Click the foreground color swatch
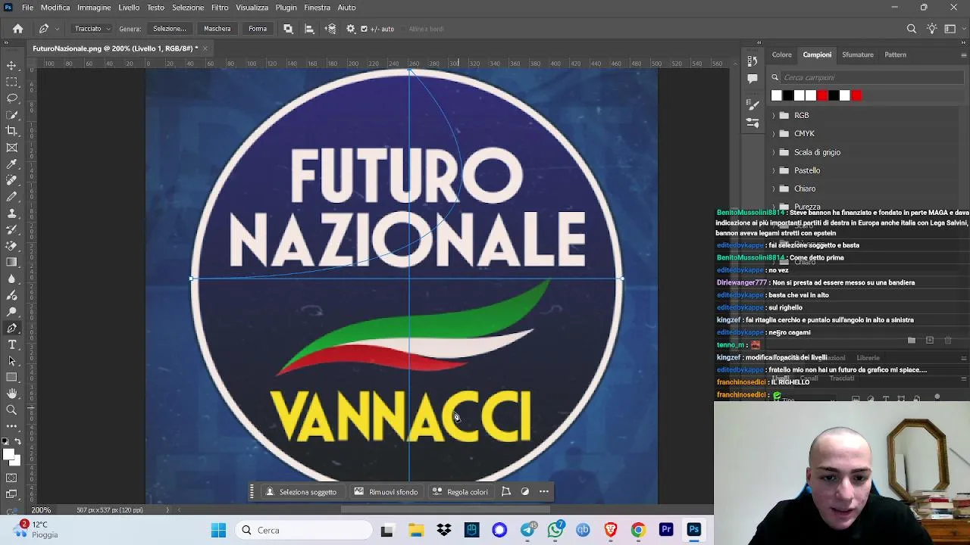 click(x=7, y=453)
